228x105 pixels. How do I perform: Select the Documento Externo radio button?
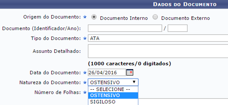155,17
